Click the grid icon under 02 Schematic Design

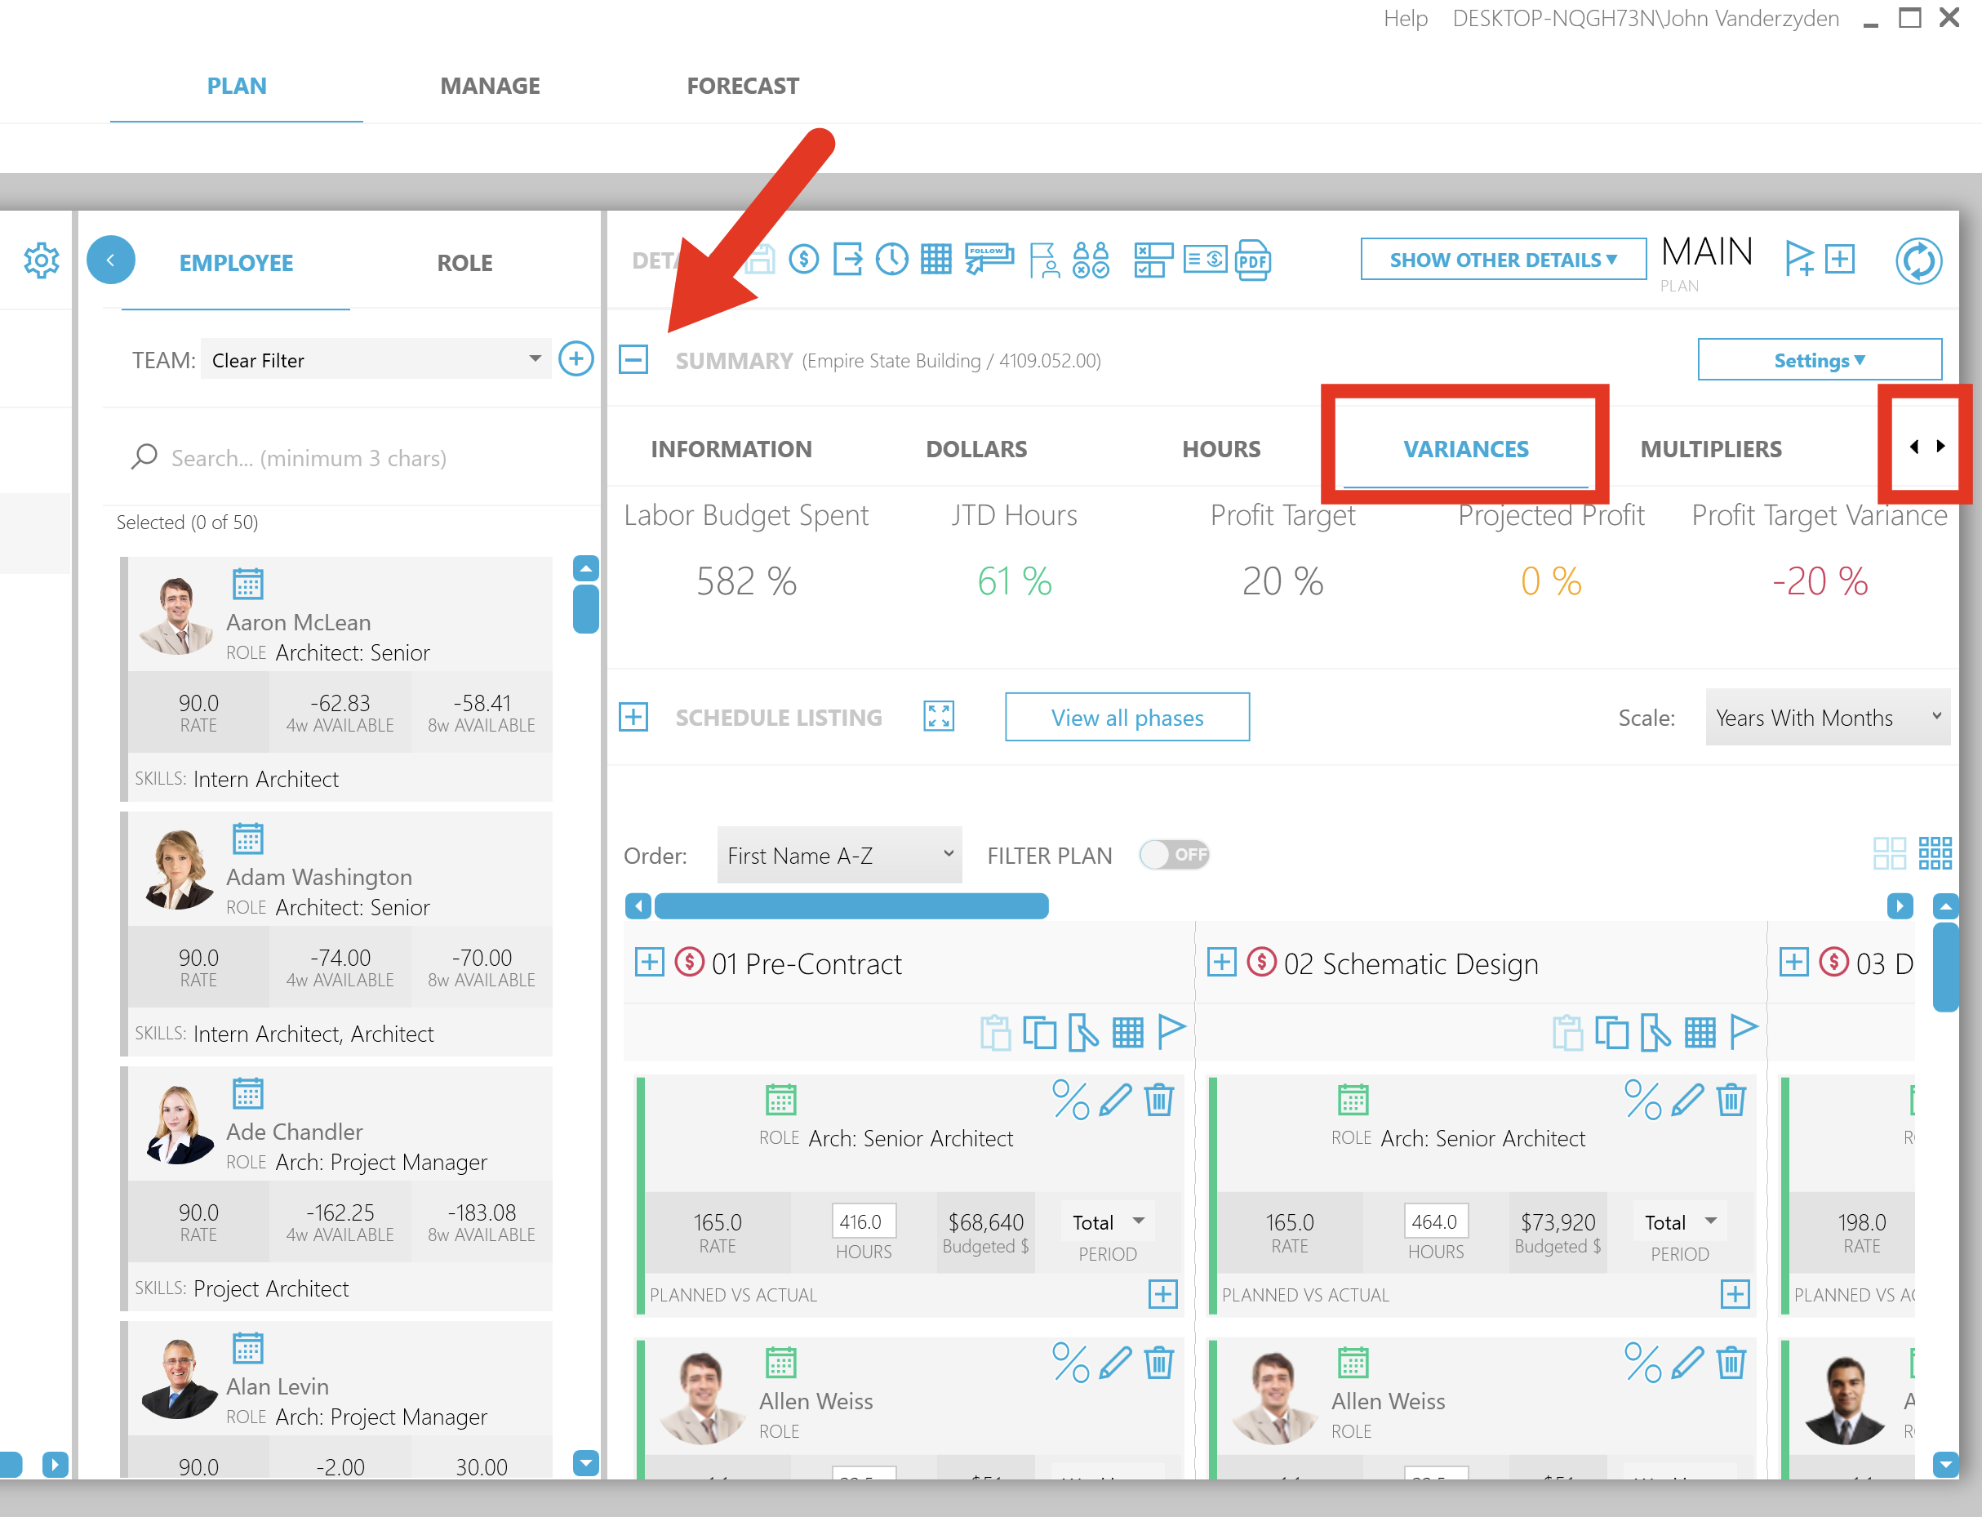pos(1700,1032)
